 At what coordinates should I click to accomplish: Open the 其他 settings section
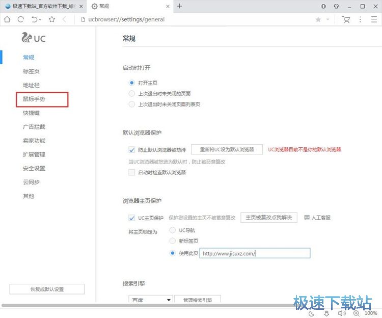click(x=29, y=196)
